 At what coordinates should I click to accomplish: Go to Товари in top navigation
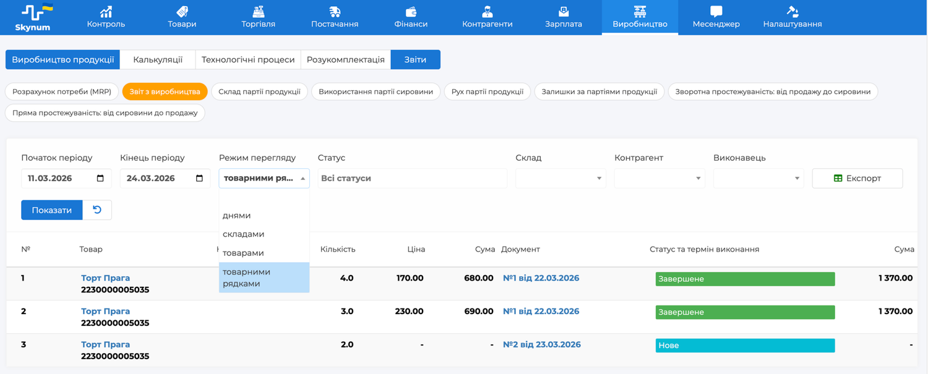point(182,12)
